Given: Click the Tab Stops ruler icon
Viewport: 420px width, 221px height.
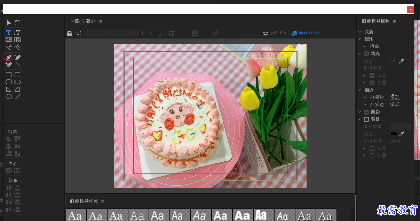Looking at the screenshot, I should coord(266,33).
